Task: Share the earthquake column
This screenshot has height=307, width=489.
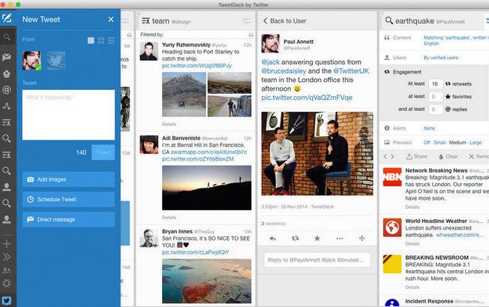Action: [x=417, y=156]
